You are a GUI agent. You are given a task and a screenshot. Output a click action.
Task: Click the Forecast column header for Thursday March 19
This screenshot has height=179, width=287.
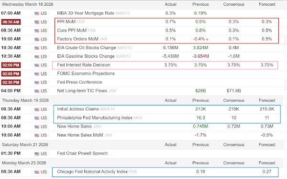point(267,100)
